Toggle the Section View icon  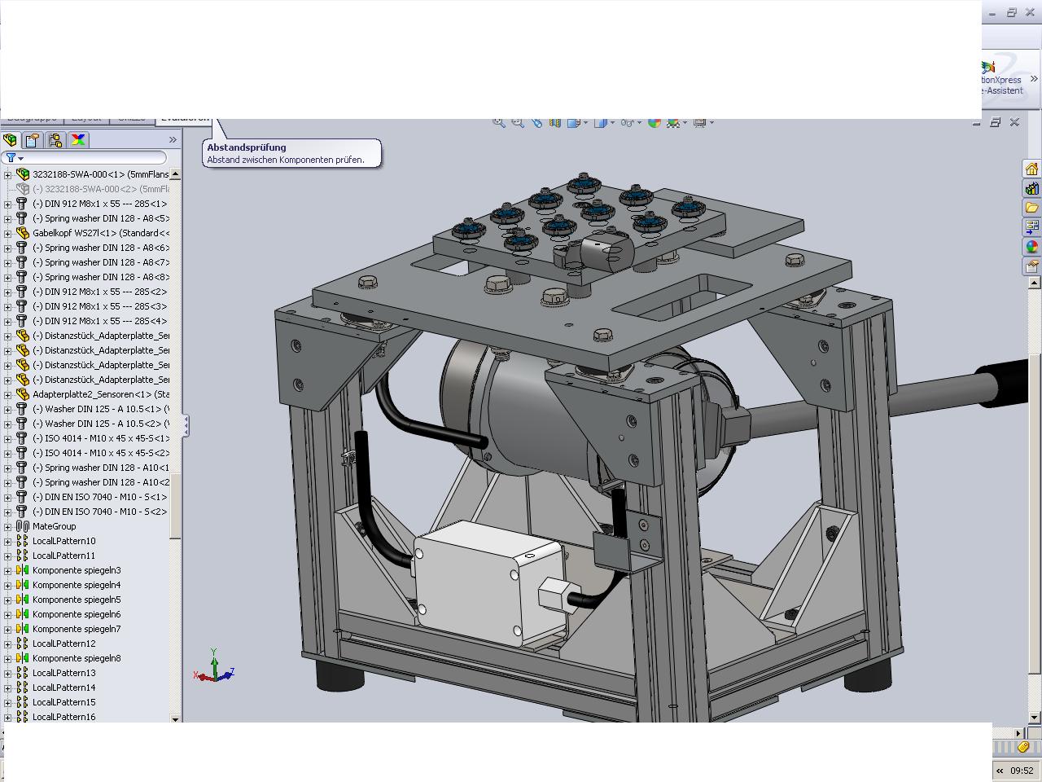[x=555, y=122]
